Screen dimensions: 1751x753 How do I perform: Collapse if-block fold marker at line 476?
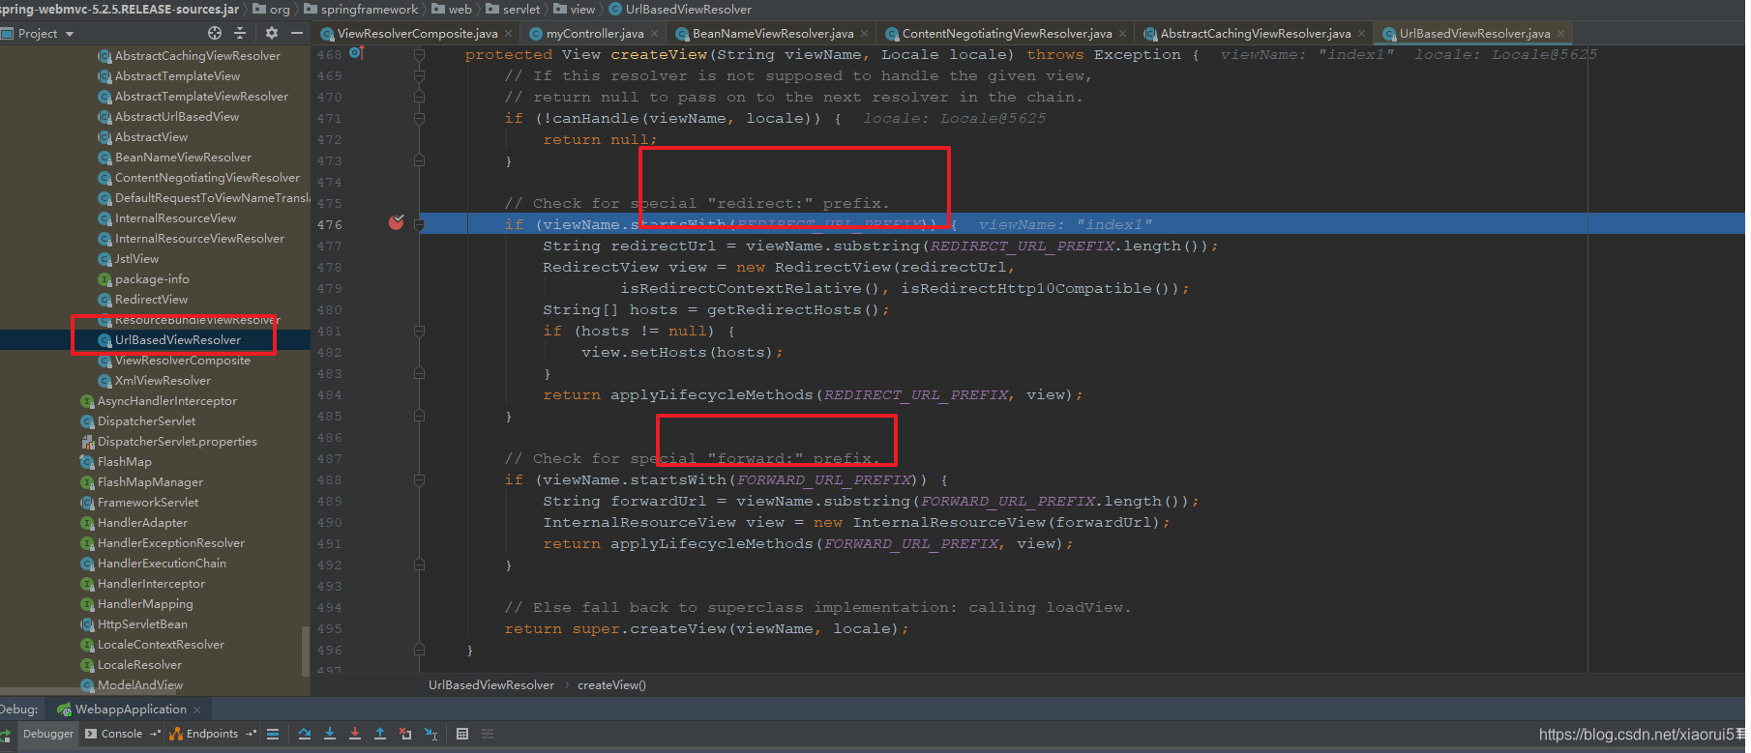[419, 224]
